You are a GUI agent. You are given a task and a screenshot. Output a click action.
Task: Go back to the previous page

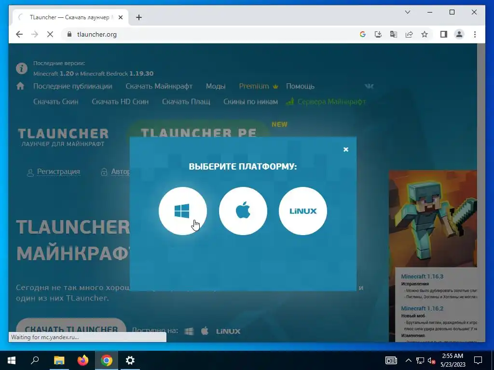click(x=19, y=34)
